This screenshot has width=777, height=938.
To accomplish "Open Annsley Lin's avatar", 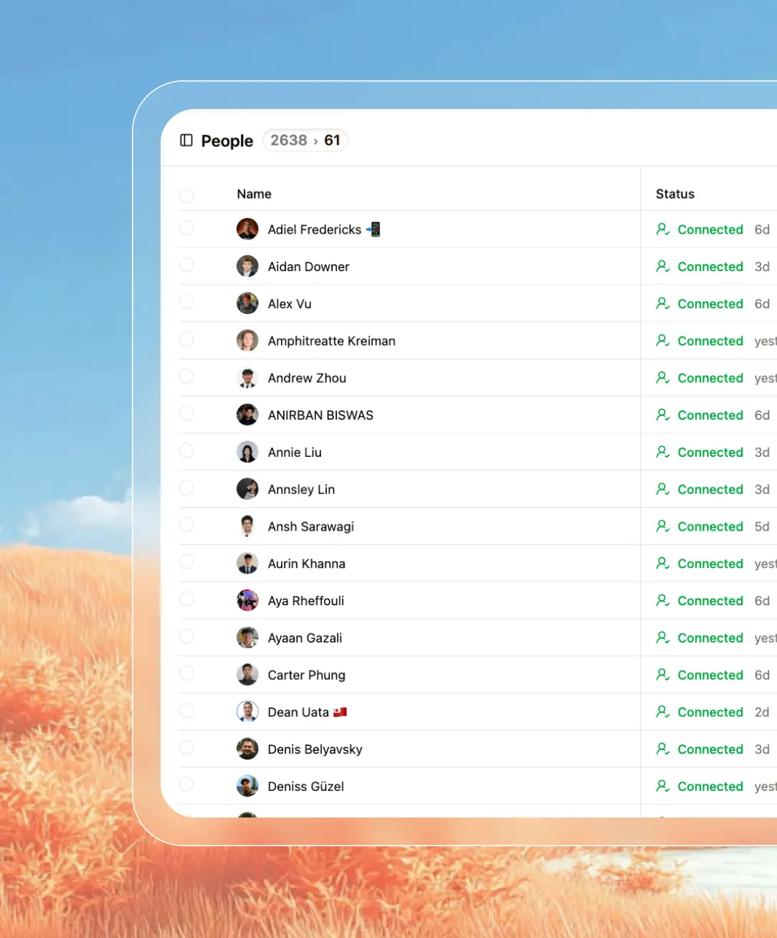I will (247, 489).
